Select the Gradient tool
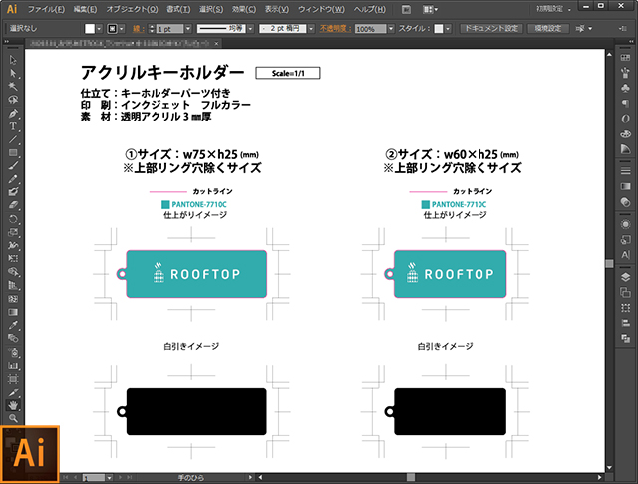This screenshot has width=638, height=484. tap(13, 312)
